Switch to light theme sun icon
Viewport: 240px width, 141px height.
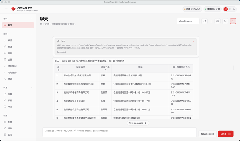[230, 9]
